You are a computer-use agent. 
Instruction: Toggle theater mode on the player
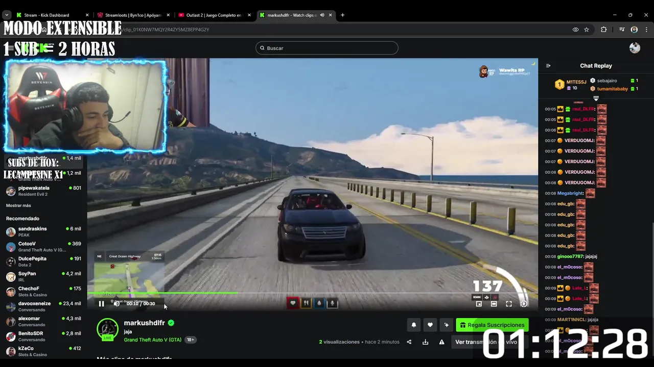[494, 304]
